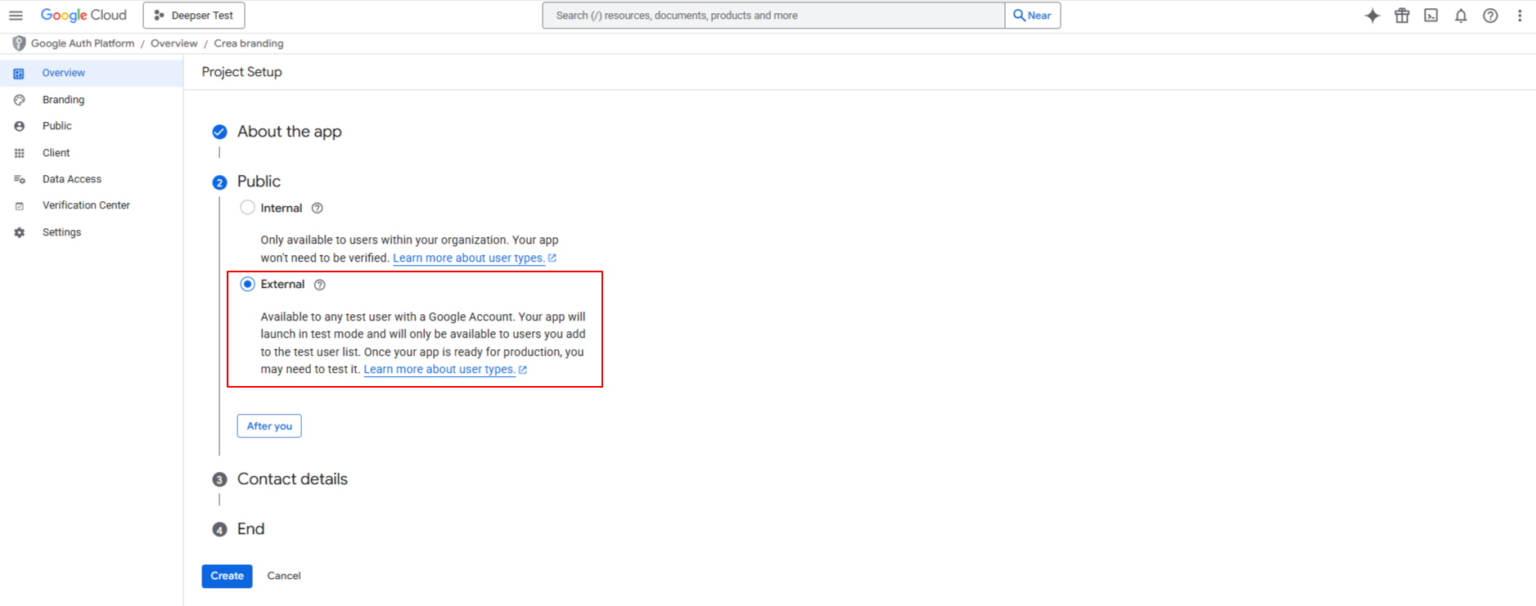Click the Settings gear icon
Screen dimensions: 1536x606
coord(19,232)
